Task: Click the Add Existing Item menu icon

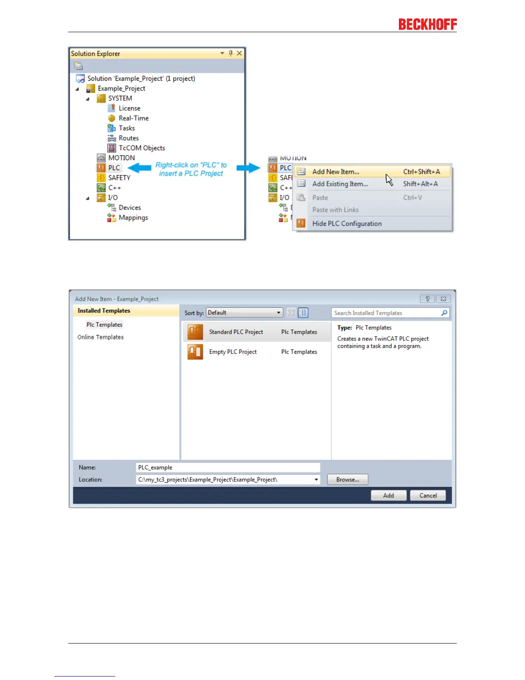Action: tap(301, 184)
